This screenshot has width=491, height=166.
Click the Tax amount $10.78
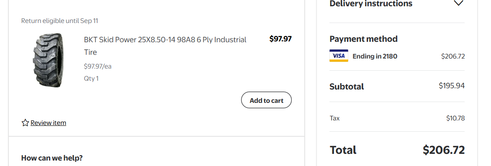click(x=455, y=118)
